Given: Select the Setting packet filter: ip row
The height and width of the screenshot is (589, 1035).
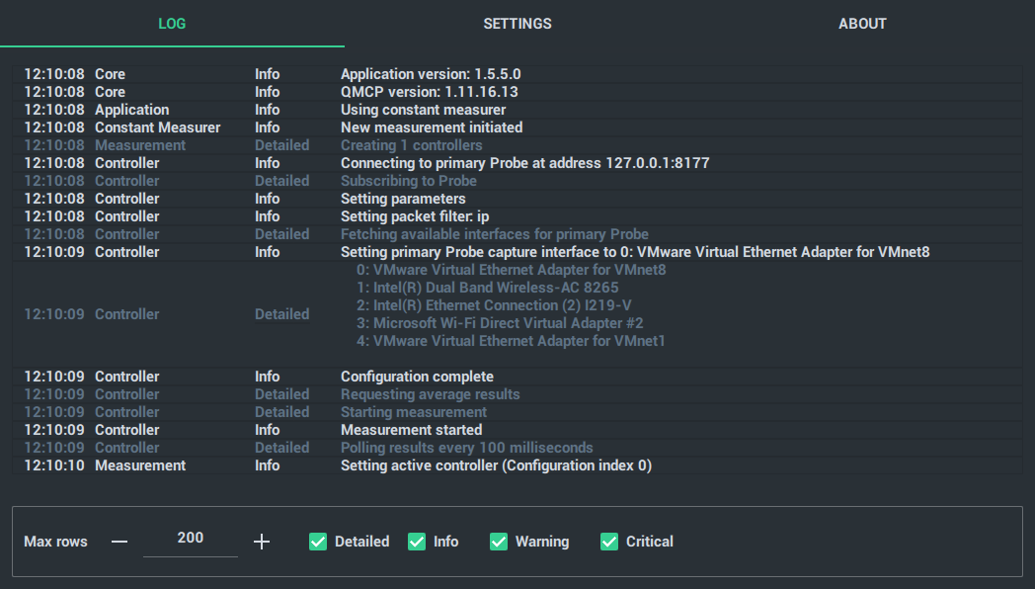Looking at the screenshot, I should [x=517, y=216].
